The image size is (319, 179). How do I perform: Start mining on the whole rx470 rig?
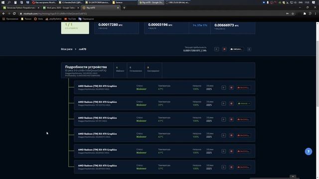pyautogui.click(x=217, y=49)
